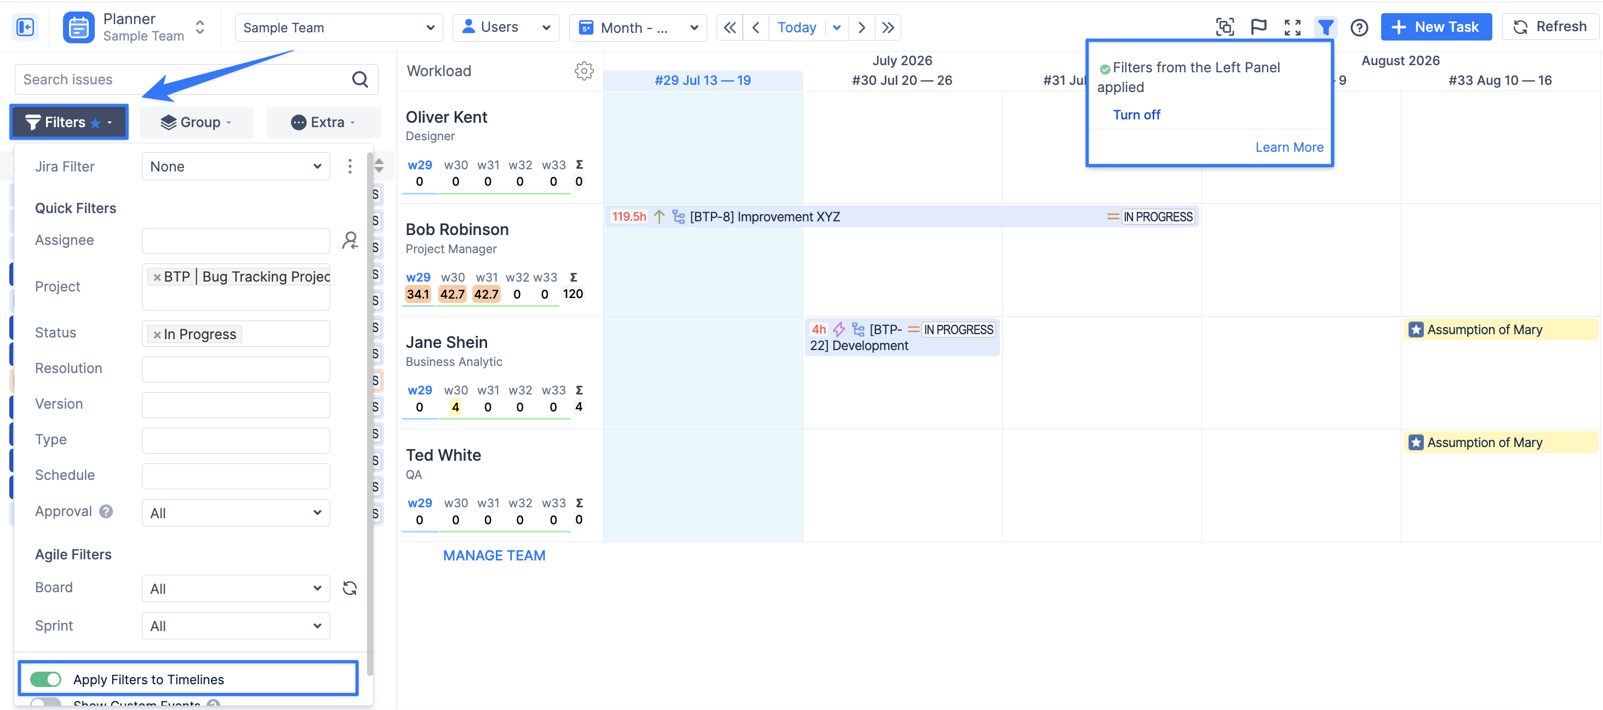Collapse the left sidebar panel icon
1603x710 pixels.
click(26, 27)
